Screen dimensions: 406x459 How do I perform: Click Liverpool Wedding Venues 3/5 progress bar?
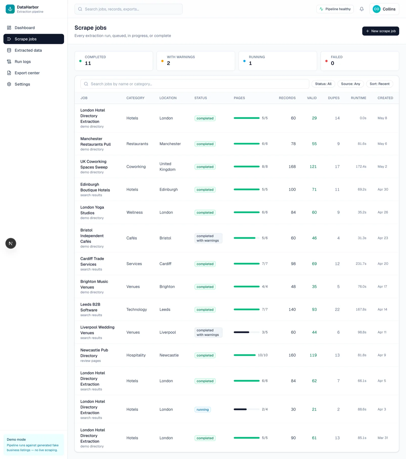[247, 332]
